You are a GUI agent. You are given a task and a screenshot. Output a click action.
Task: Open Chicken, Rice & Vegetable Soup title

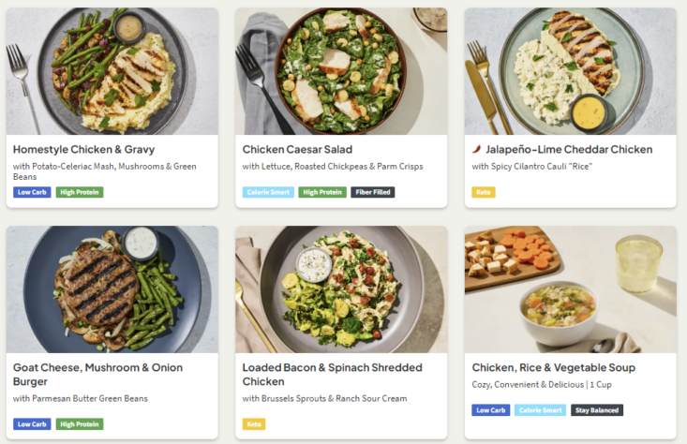554,368
